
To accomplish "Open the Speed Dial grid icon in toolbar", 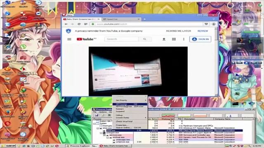I will (x=86, y=24).
